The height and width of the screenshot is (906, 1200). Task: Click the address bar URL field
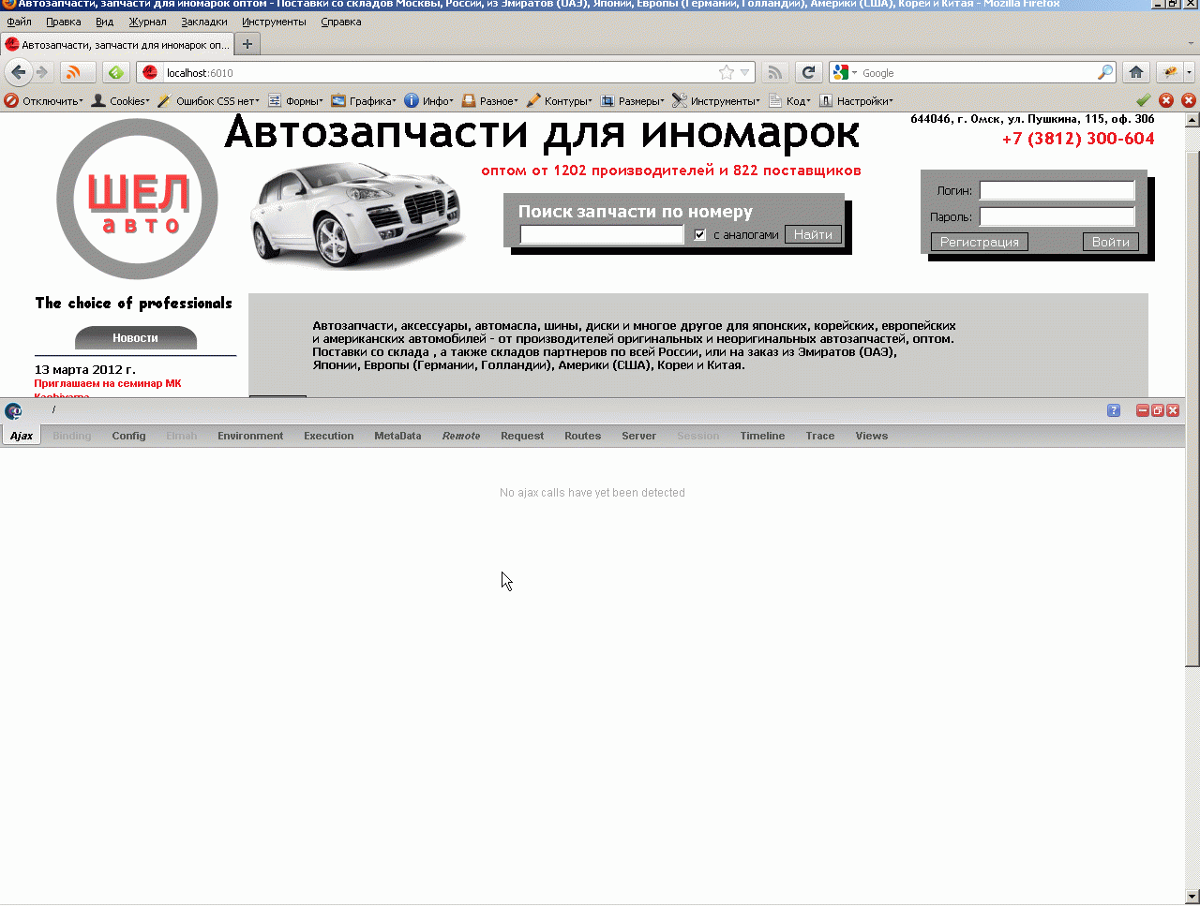pyautogui.click(x=441, y=72)
